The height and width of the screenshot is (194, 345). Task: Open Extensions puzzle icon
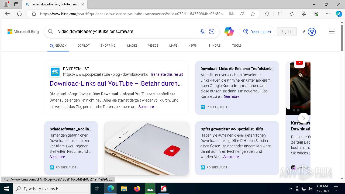coord(267,14)
